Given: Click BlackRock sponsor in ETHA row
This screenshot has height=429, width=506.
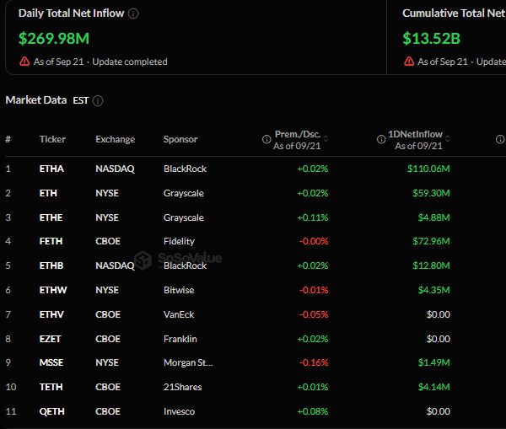Looking at the screenshot, I should pos(185,169).
